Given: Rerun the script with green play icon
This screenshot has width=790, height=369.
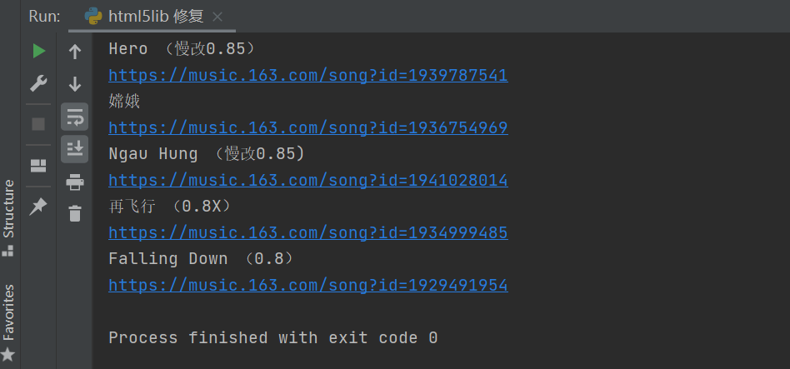Looking at the screenshot, I should point(39,51).
